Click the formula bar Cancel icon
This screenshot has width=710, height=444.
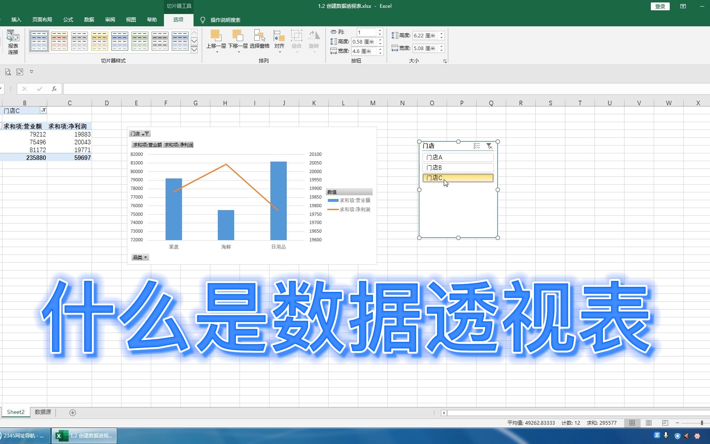click(25, 89)
